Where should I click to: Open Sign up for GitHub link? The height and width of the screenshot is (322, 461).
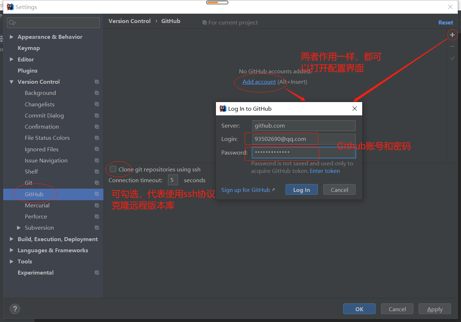(x=248, y=190)
